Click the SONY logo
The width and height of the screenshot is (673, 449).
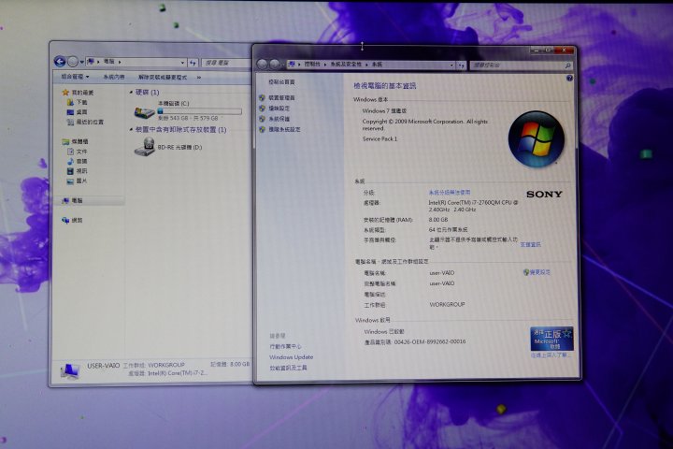[544, 195]
